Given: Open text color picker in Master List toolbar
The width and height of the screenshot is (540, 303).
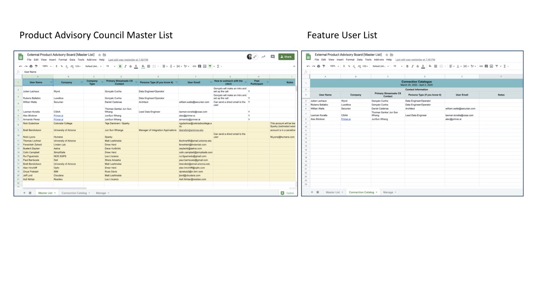Looking at the screenshot, I should 136,66.
